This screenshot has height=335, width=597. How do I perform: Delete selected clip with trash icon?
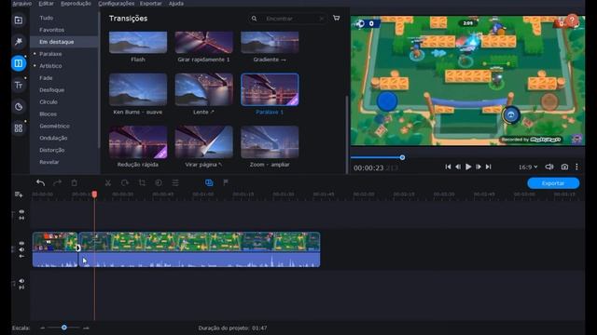click(75, 182)
